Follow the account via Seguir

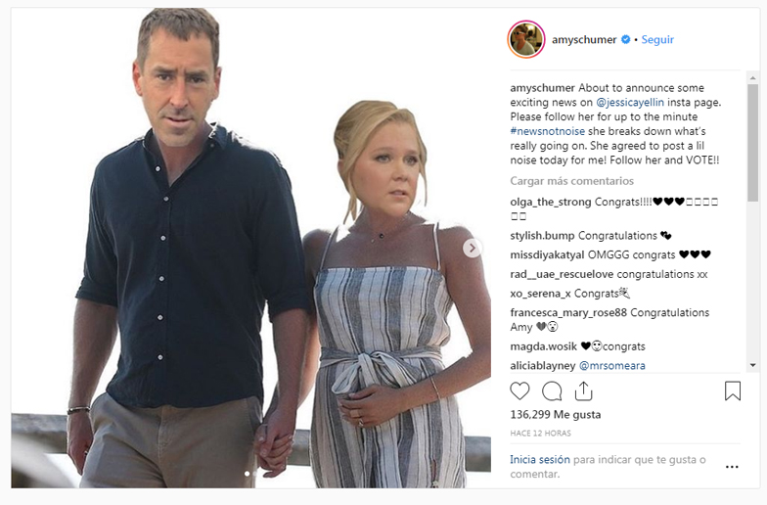657,40
